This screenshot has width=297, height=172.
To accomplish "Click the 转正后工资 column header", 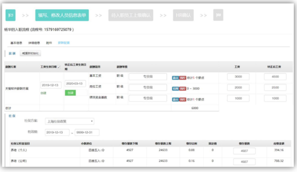I will (274, 67).
